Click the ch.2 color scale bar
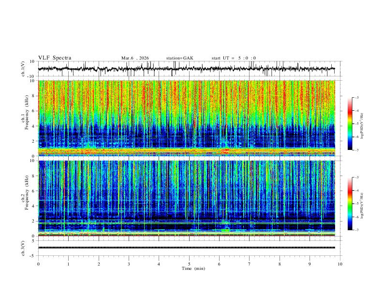 (350, 204)
